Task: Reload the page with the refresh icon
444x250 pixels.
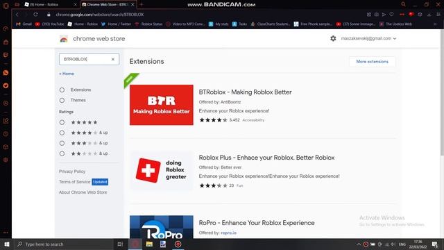Action: click(x=35, y=15)
